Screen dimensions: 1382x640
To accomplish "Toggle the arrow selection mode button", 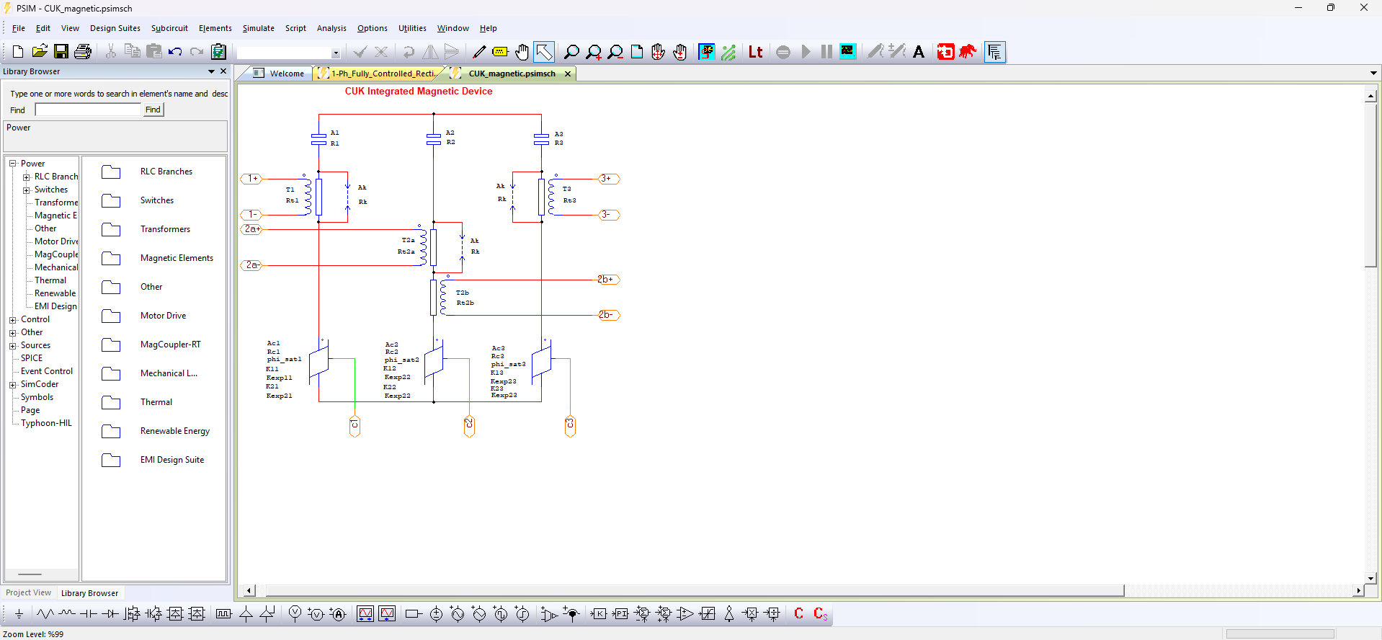I will (544, 52).
